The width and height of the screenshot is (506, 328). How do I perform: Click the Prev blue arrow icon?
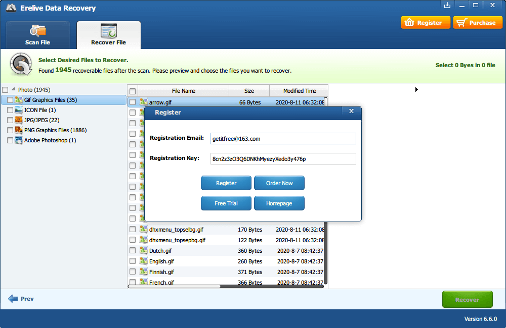tap(13, 299)
